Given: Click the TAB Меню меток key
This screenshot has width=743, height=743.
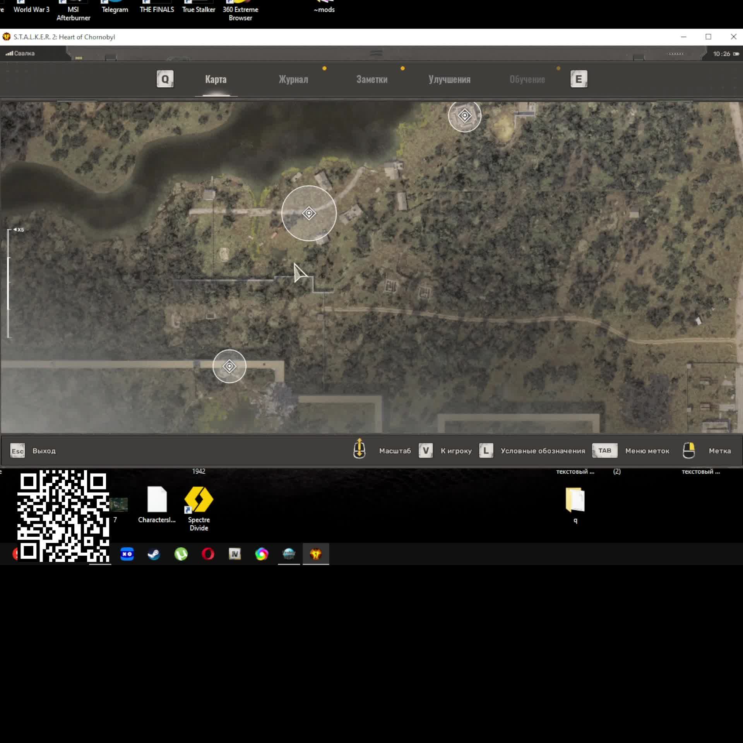Looking at the screenshot, I should (x=604, y=451).
